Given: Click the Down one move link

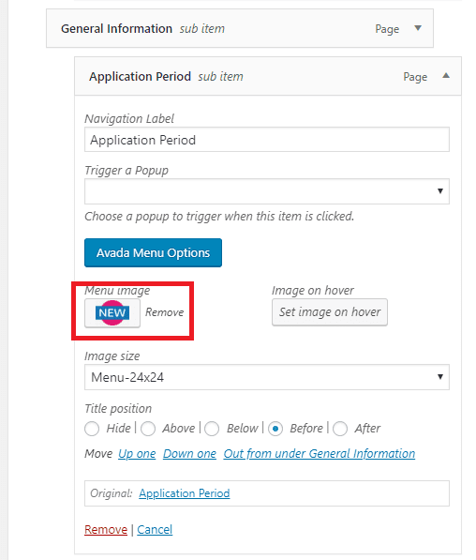Looking at the screenshot, I should pyautogui.click(x=189, y=454).
